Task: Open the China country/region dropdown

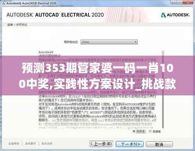Action: point(109,42)
